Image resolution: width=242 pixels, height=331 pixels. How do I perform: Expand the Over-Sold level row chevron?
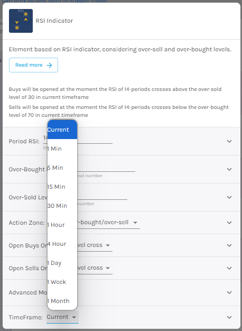(x=229, y=197)
